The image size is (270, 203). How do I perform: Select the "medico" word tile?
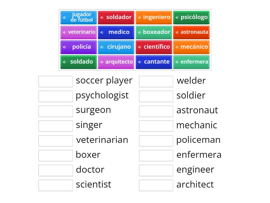tap(116, 32)
